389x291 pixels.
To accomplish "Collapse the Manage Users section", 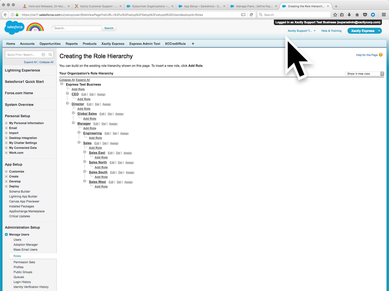I will [6, 235].
